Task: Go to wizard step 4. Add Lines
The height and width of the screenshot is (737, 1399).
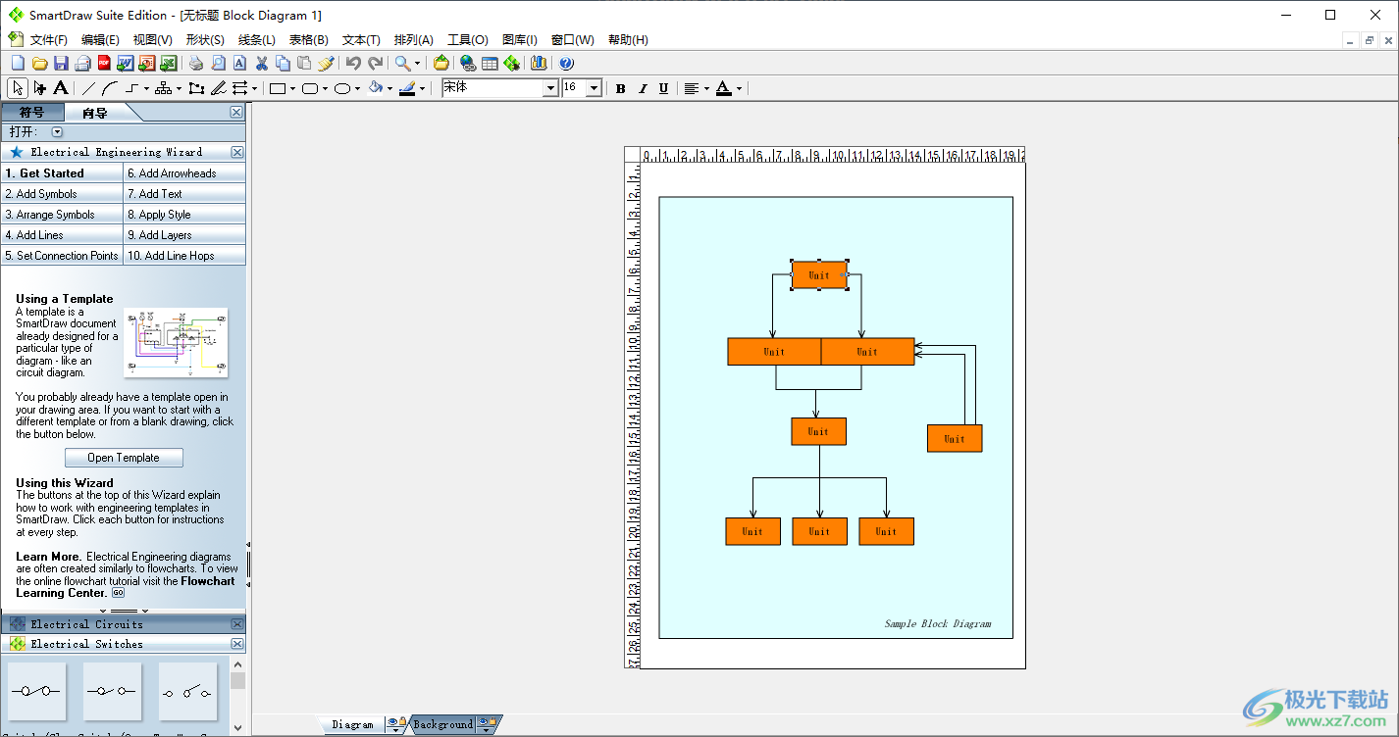Action: coord(62,235)
